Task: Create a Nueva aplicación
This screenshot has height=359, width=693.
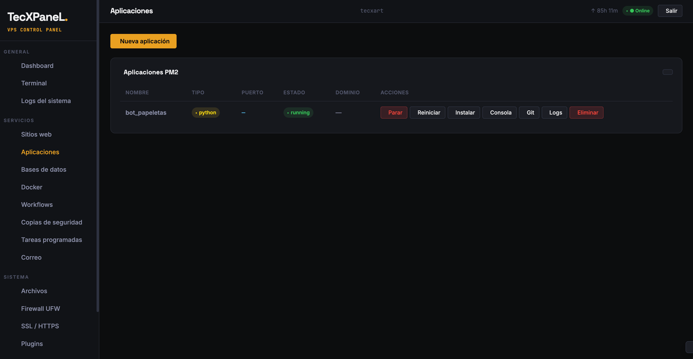Action: (x=143, y=41)
